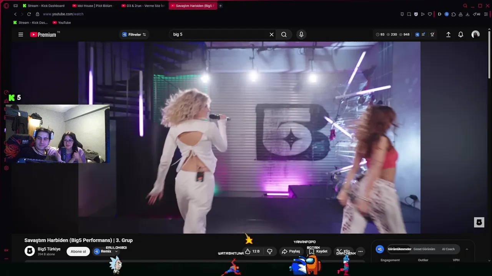The width and height of the screenshot is (492, 276).
Task: Go back to the previous page
Action: pos(15,14)
